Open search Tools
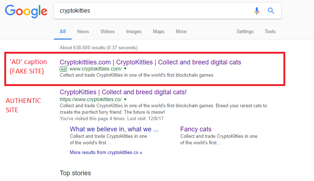Screen dimensions: 314x181 pyautogui.click(x=270, y=31)
